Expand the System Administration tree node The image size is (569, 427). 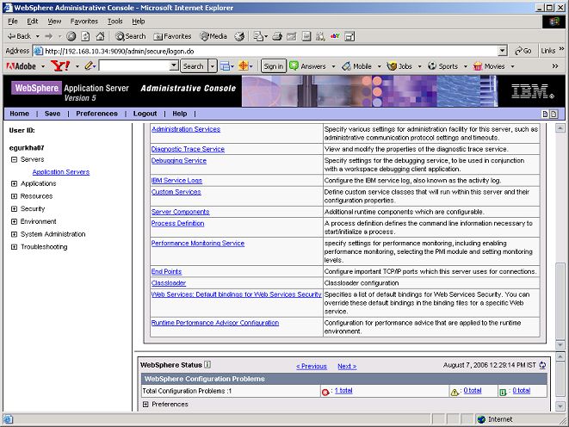click(x=14, y=234)
